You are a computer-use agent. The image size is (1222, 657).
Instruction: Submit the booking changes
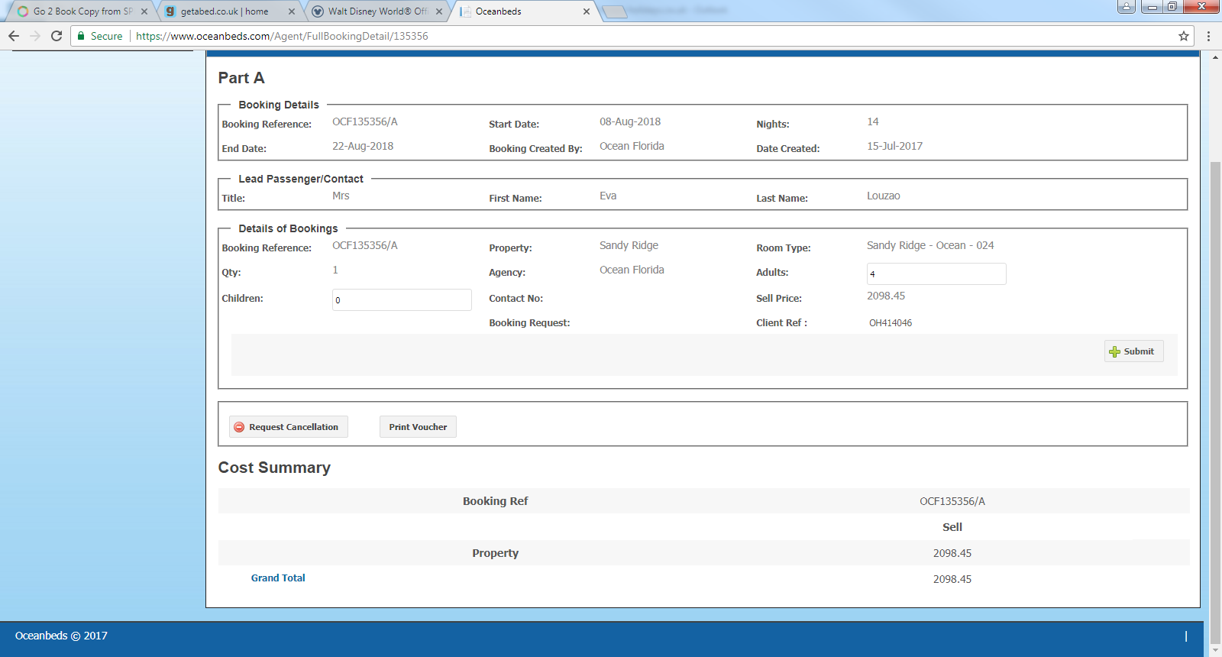point(1133,351)
